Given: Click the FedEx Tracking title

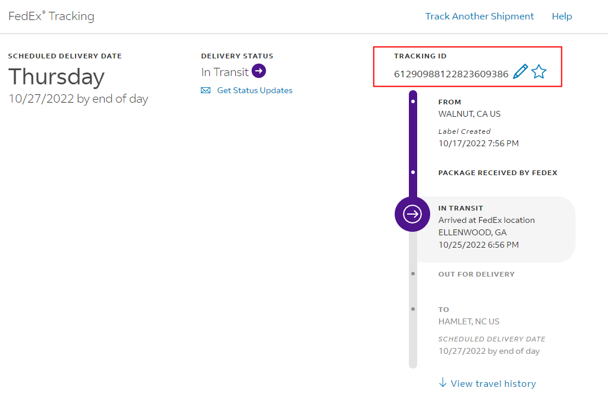Looking at the screenshot, I should pos(51,16).
